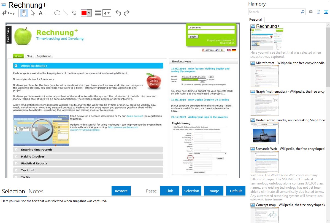Paste as Link
Viewport: 330px width, 223px height.
point(170,191)
